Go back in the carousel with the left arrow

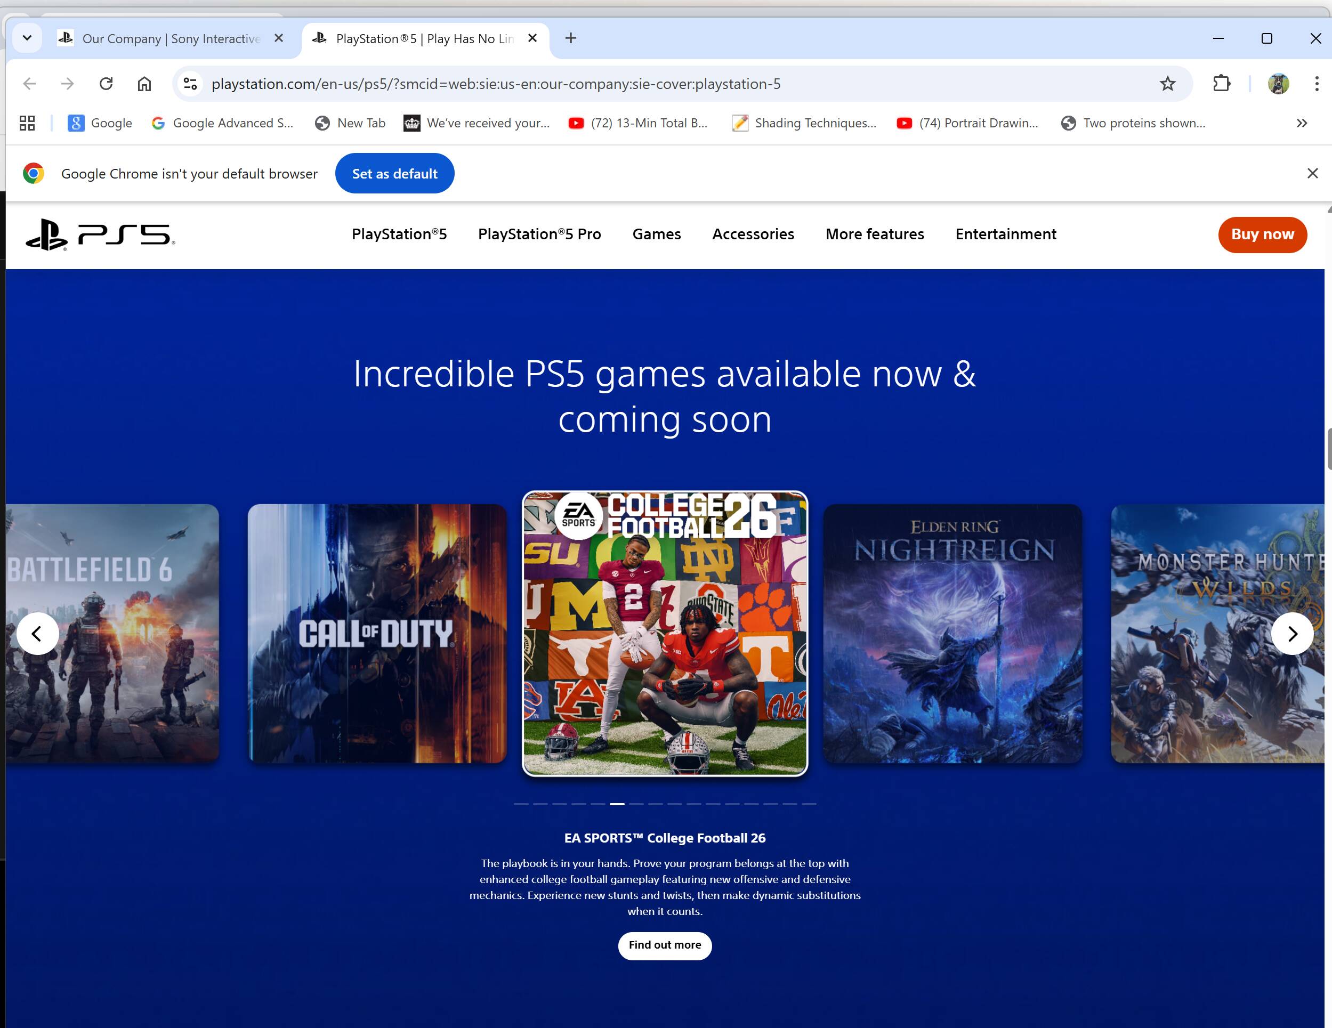(x=37, y=634)
